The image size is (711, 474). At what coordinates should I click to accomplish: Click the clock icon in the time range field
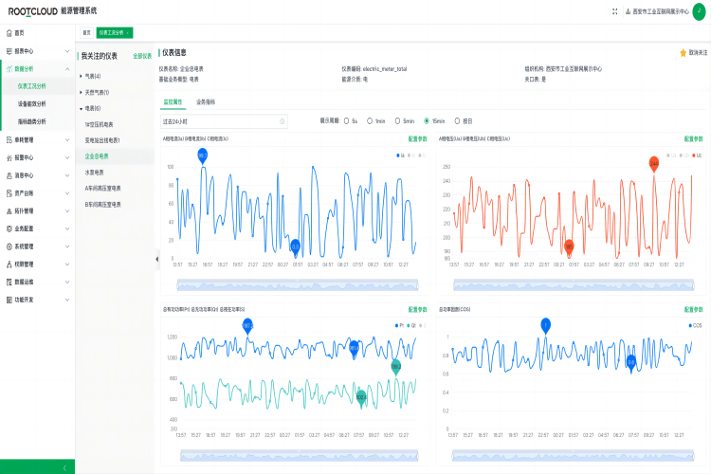pos(282,121)
